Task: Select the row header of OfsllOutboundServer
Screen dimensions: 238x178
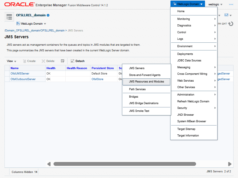Action: coord(7,79)
